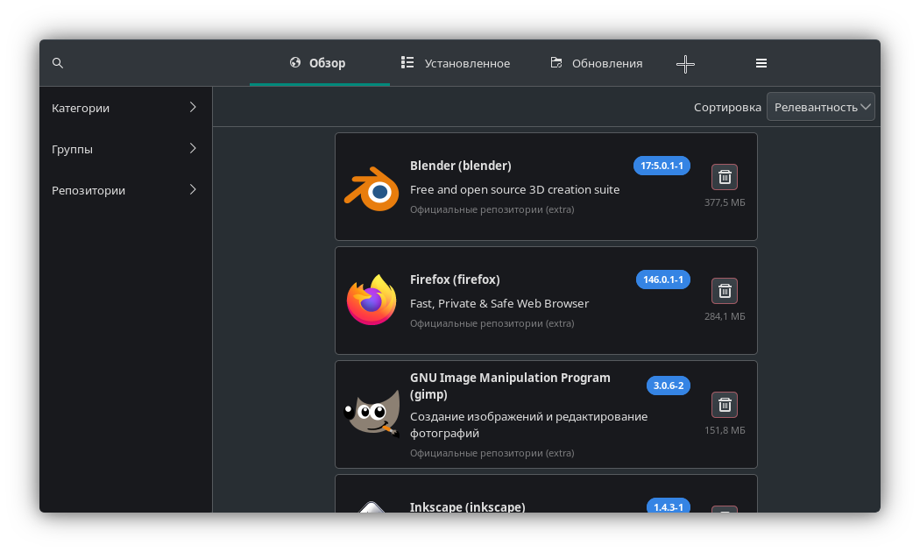Click Firefox version badge 146.0.1-1
Screen dimensions: 920x552
pos(663,280)
